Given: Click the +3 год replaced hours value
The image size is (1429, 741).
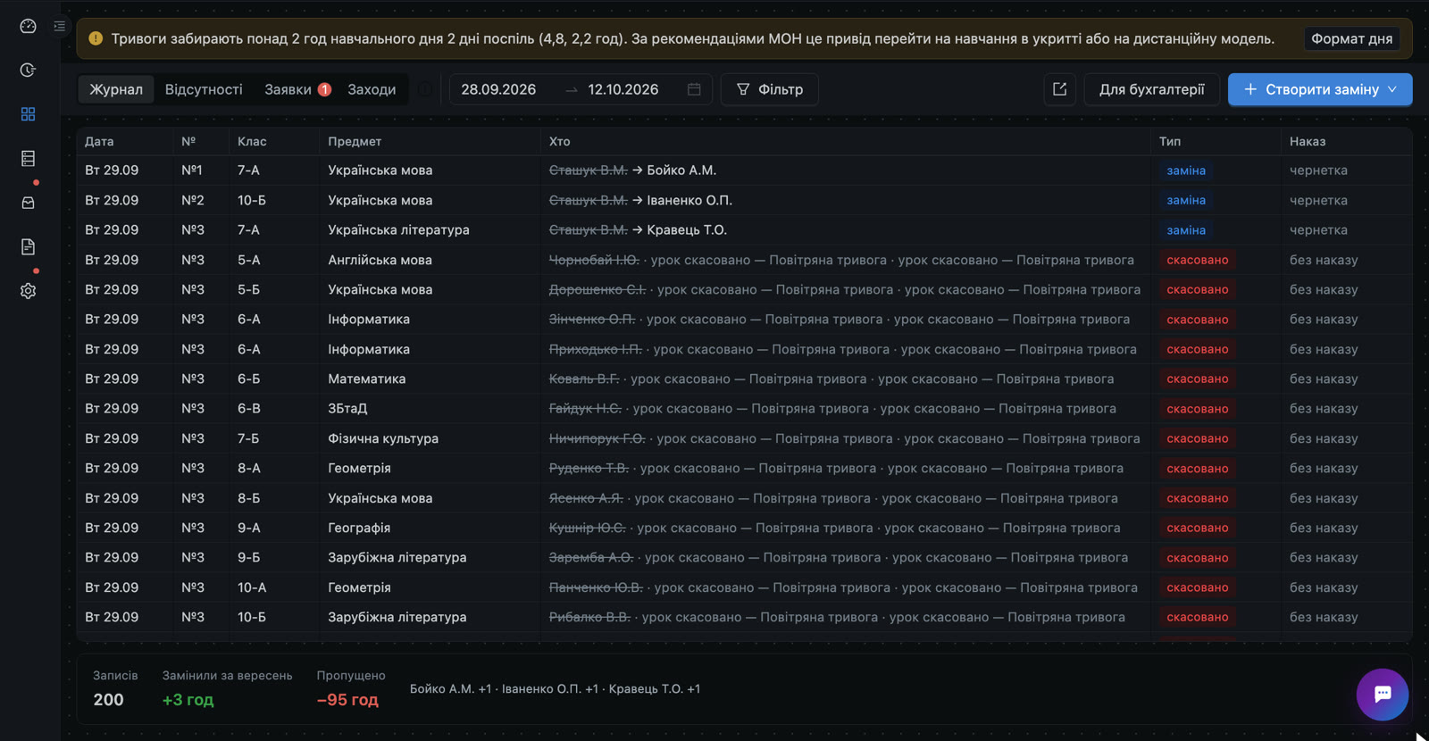Looking at the screenshot, I should (x=188, y=700).
